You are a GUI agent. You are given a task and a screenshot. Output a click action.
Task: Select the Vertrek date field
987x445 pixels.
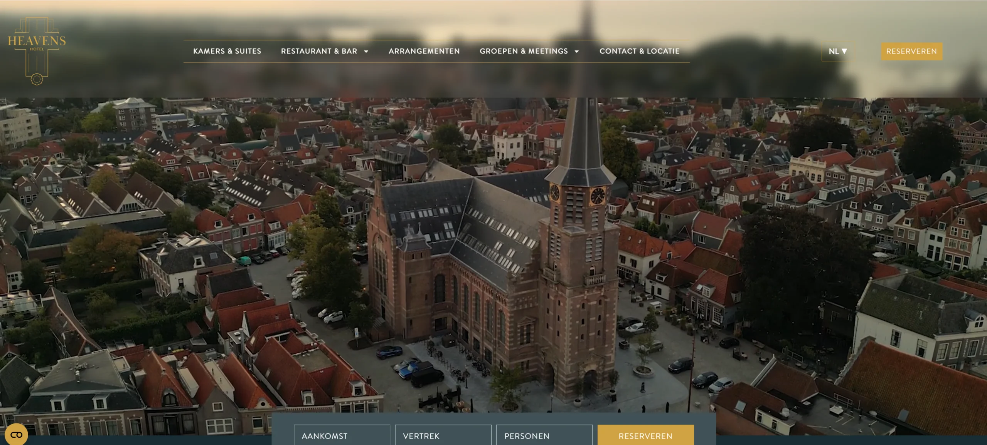coord(443,435)
